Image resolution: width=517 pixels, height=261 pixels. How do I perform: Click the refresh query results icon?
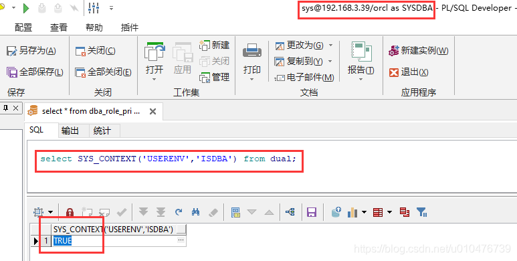(179, 212)
